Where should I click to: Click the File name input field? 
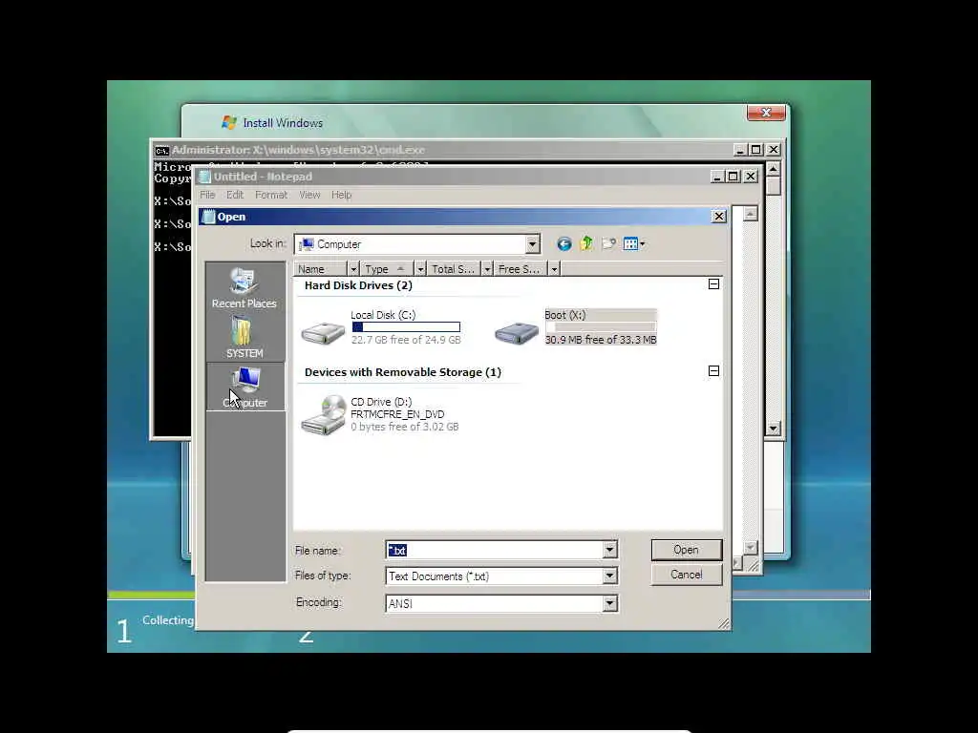coord(495,550)
